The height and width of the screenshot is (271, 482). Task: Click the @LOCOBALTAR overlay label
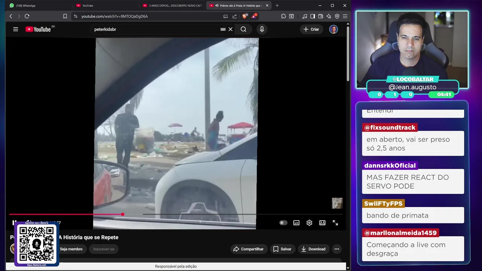413,79
